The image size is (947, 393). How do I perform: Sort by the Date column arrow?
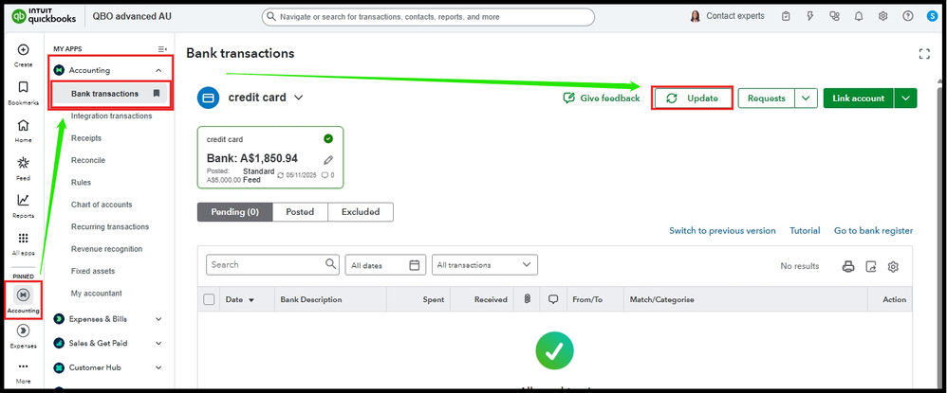coord(251,299)
